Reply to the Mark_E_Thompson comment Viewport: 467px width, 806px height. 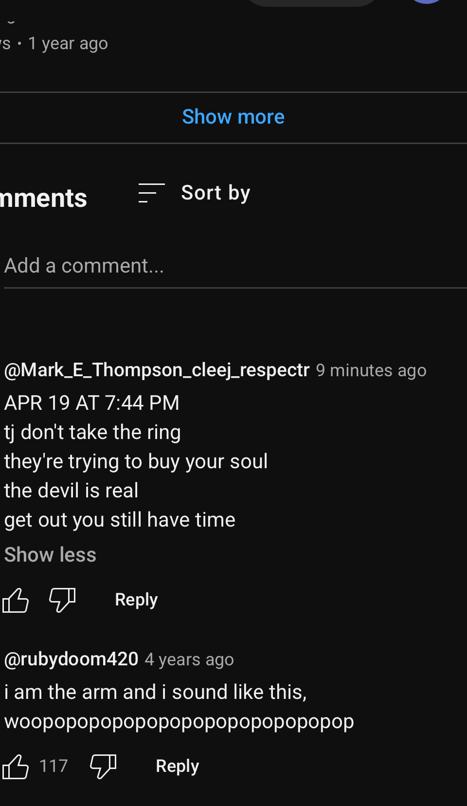point(136,600)
